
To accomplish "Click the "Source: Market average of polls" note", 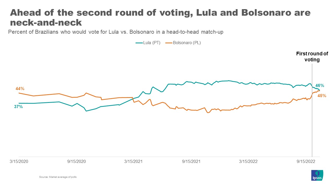I will (58, 177).
